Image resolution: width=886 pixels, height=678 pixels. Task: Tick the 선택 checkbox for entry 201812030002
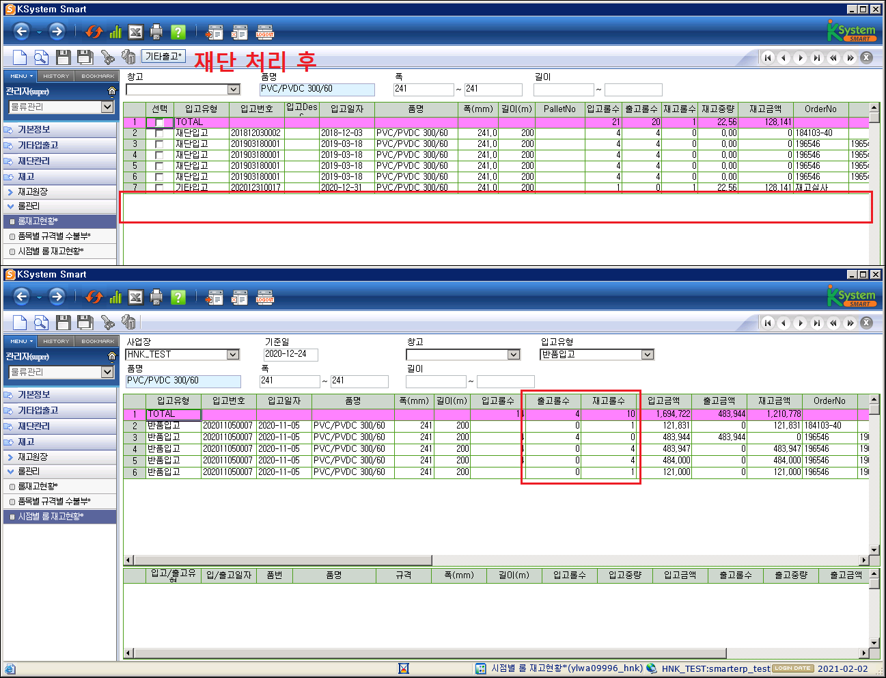click(159, 133)
